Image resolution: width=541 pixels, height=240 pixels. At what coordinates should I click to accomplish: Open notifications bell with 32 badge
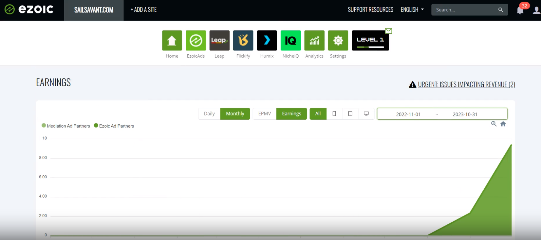click(520, 10)
